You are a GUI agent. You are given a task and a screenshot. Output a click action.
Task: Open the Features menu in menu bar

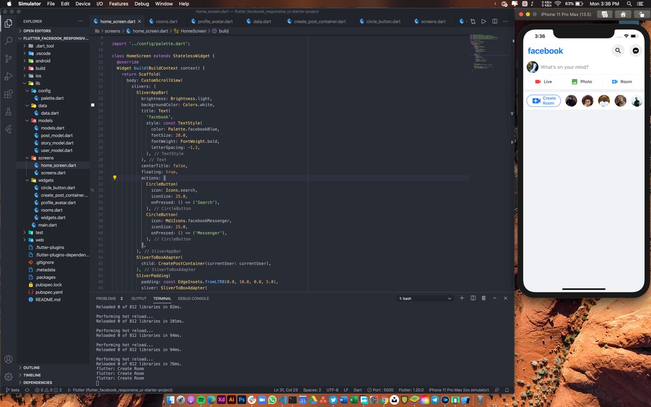pos(118,4)
